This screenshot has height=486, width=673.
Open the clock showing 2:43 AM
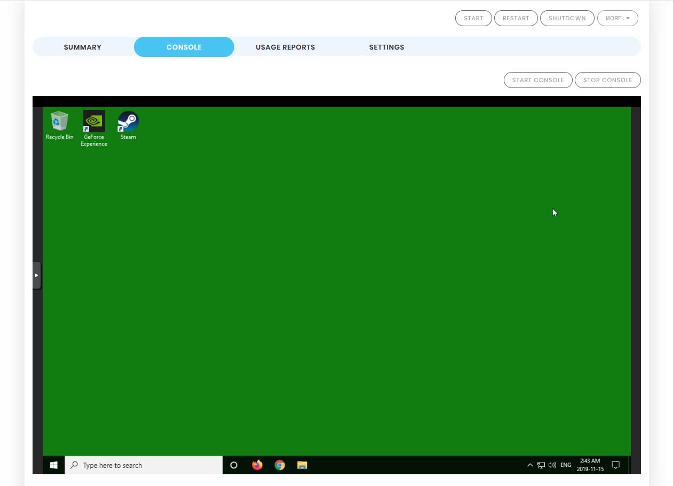pyautogui.click(x=590, y=465)
